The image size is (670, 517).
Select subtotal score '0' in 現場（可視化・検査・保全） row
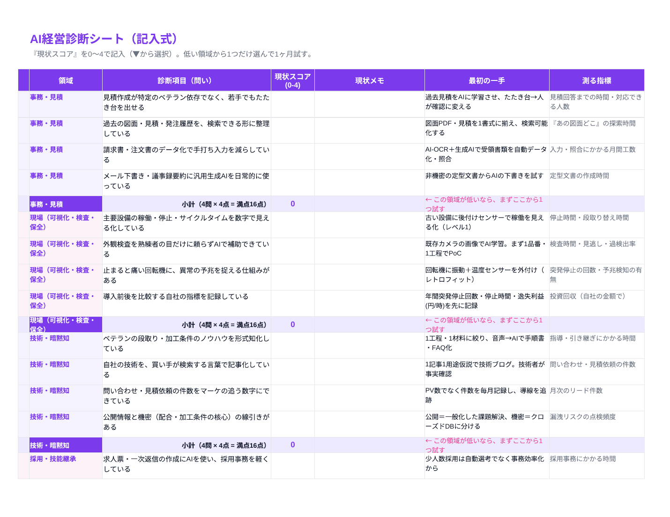pos(293,325)
